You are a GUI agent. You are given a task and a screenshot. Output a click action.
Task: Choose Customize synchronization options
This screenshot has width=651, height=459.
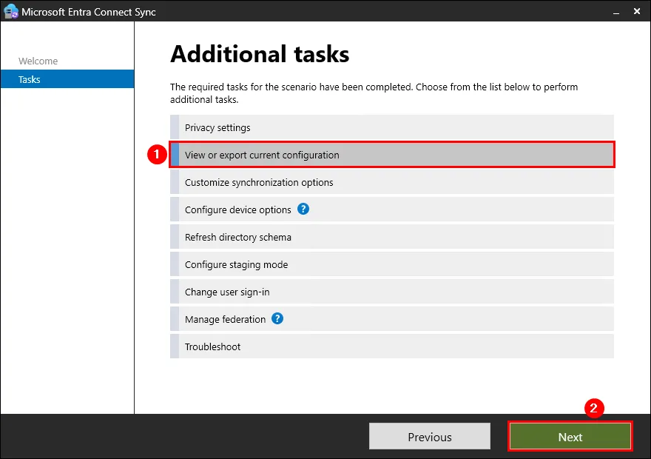point(392,182)
